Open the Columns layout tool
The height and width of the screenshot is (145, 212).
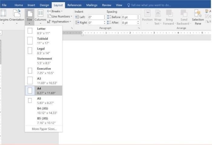point(40,16)
